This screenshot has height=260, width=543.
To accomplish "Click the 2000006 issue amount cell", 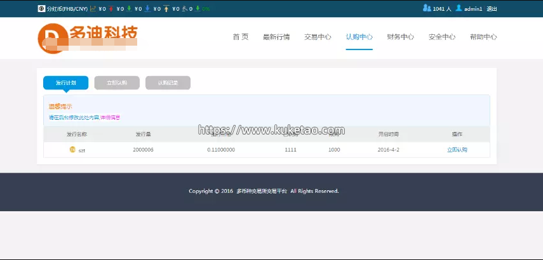I will (143, 150).
